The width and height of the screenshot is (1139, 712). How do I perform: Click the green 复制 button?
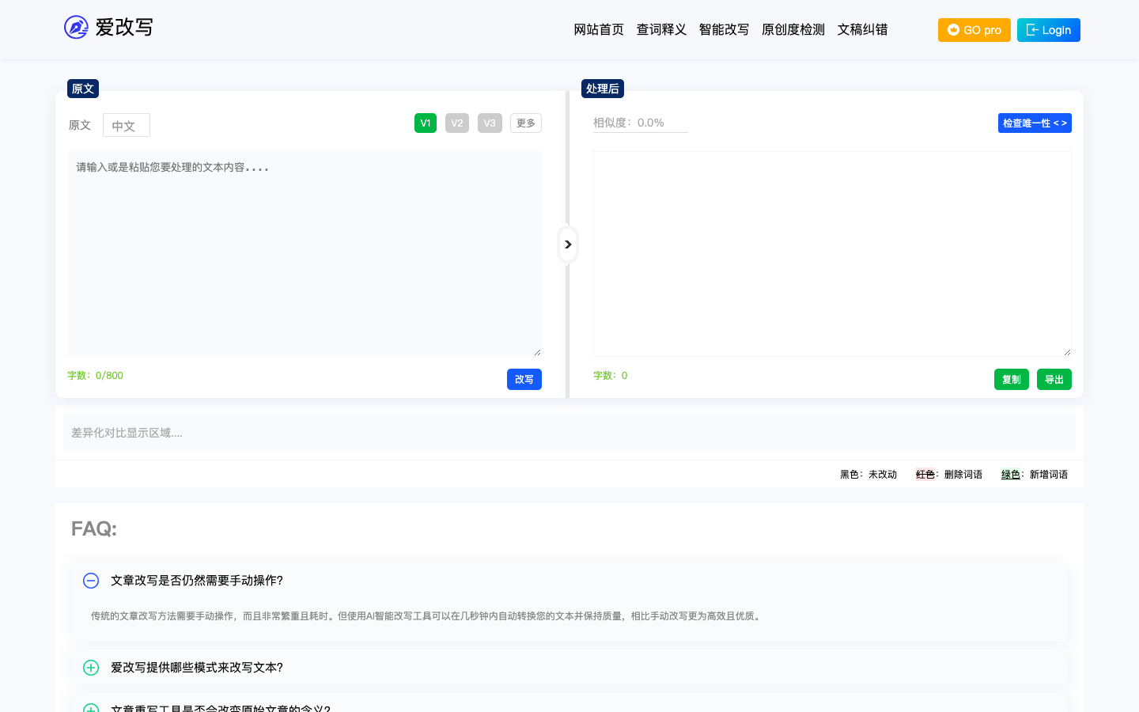[1011, 380]
